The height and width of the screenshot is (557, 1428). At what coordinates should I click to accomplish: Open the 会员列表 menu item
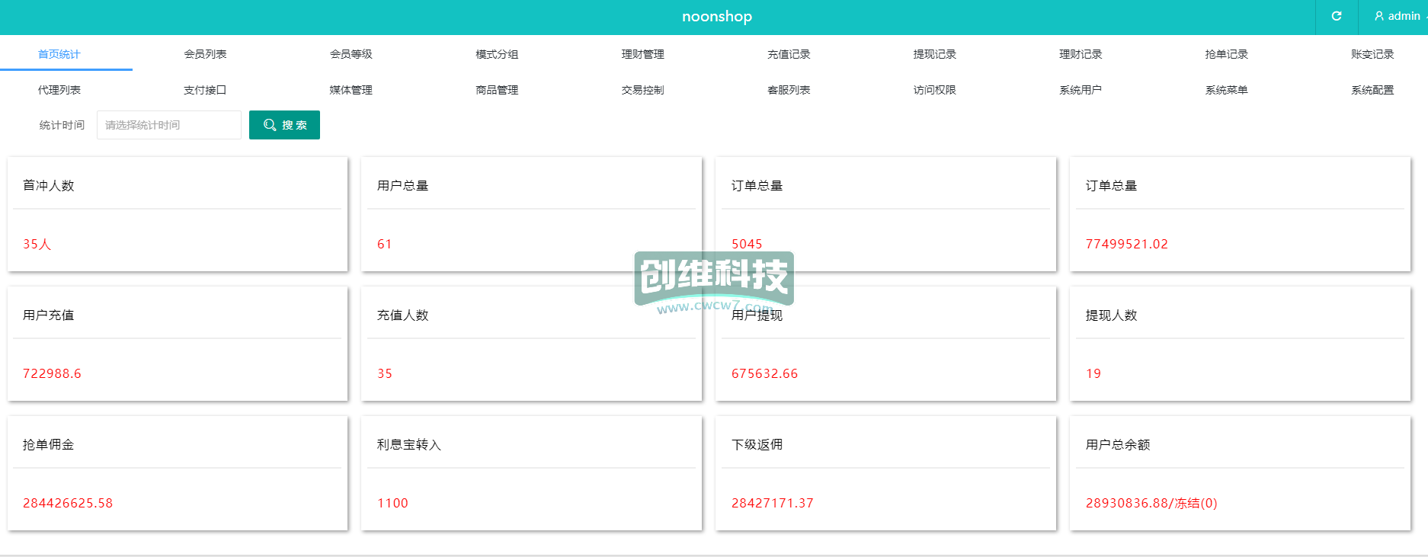point(205,54)
